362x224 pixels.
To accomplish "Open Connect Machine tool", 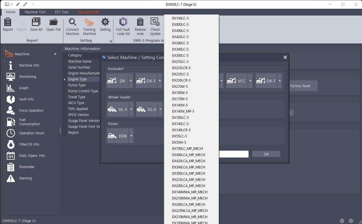I will tap(73, 27).
